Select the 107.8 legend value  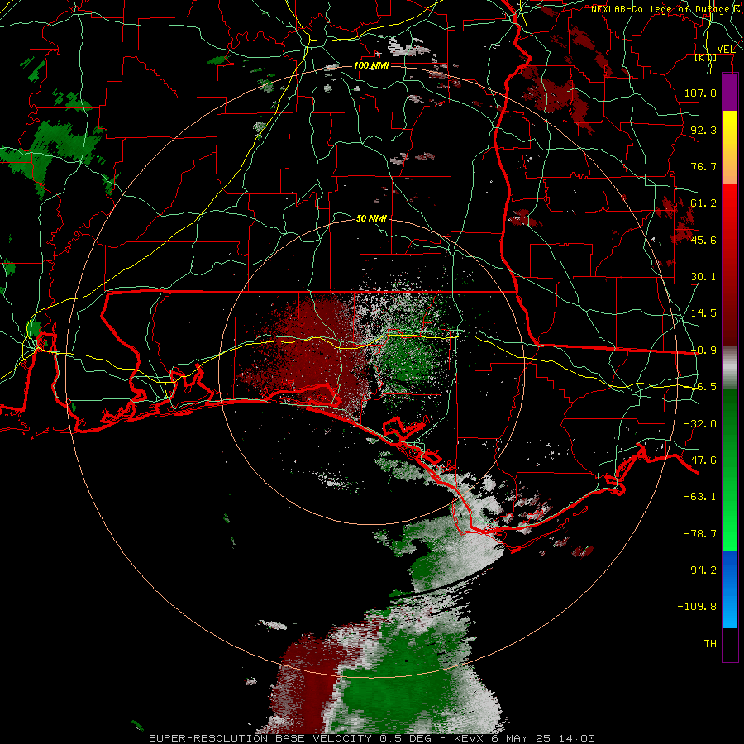click(700, 93)
